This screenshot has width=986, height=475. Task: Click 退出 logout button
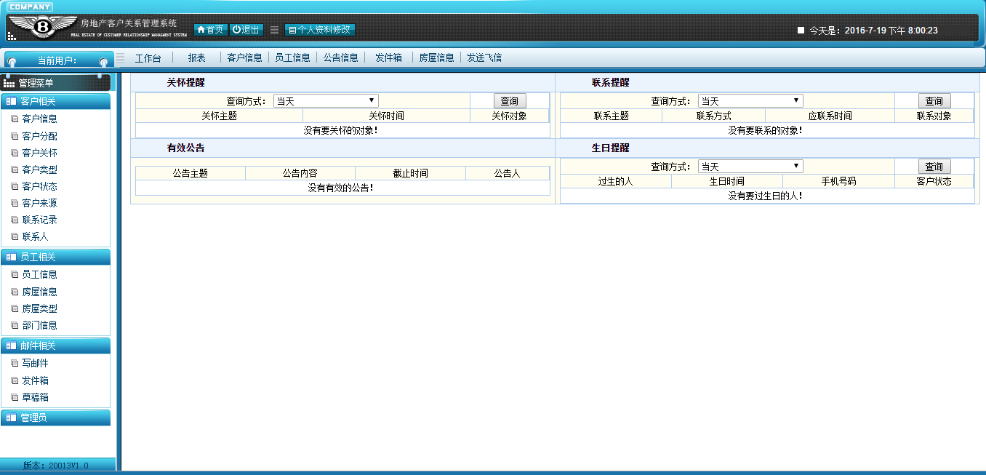[x=246, y=30]
